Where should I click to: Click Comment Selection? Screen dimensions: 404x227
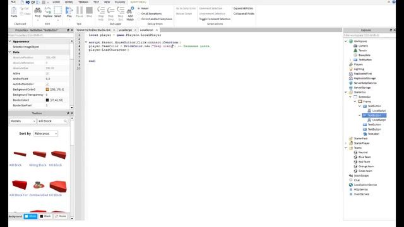(211, 8)
